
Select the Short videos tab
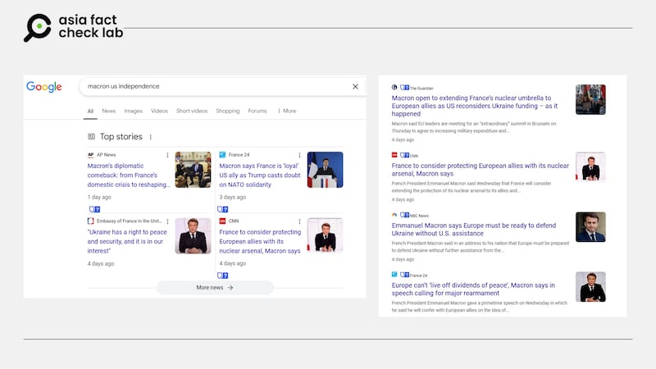(x=191, y=111)
